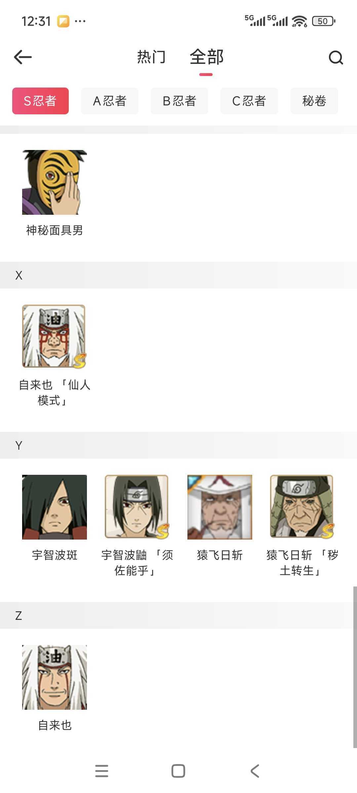Viewport: 357px width, 793px height.
Task: Choose the 宇智波斑 avatar
Action: (55, 507)
